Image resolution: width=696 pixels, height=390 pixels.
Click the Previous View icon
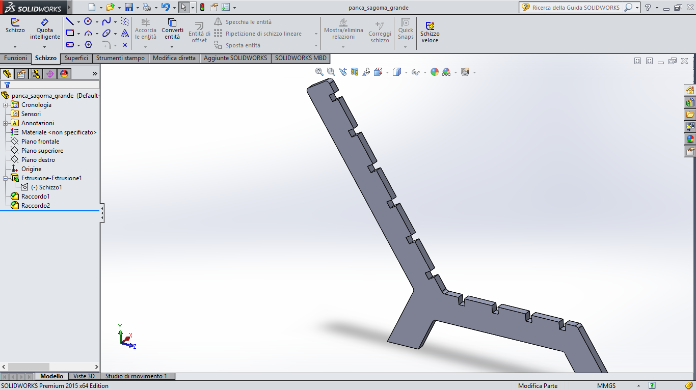point(343,72)
